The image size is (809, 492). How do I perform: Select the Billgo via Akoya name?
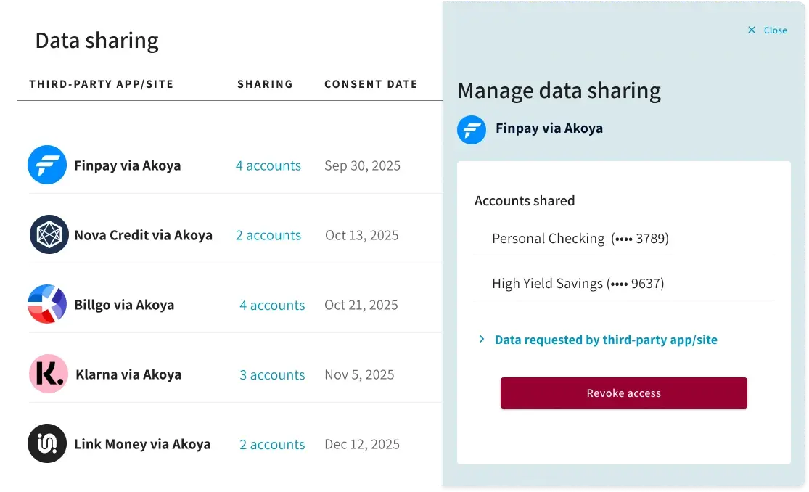click(124, 305)
